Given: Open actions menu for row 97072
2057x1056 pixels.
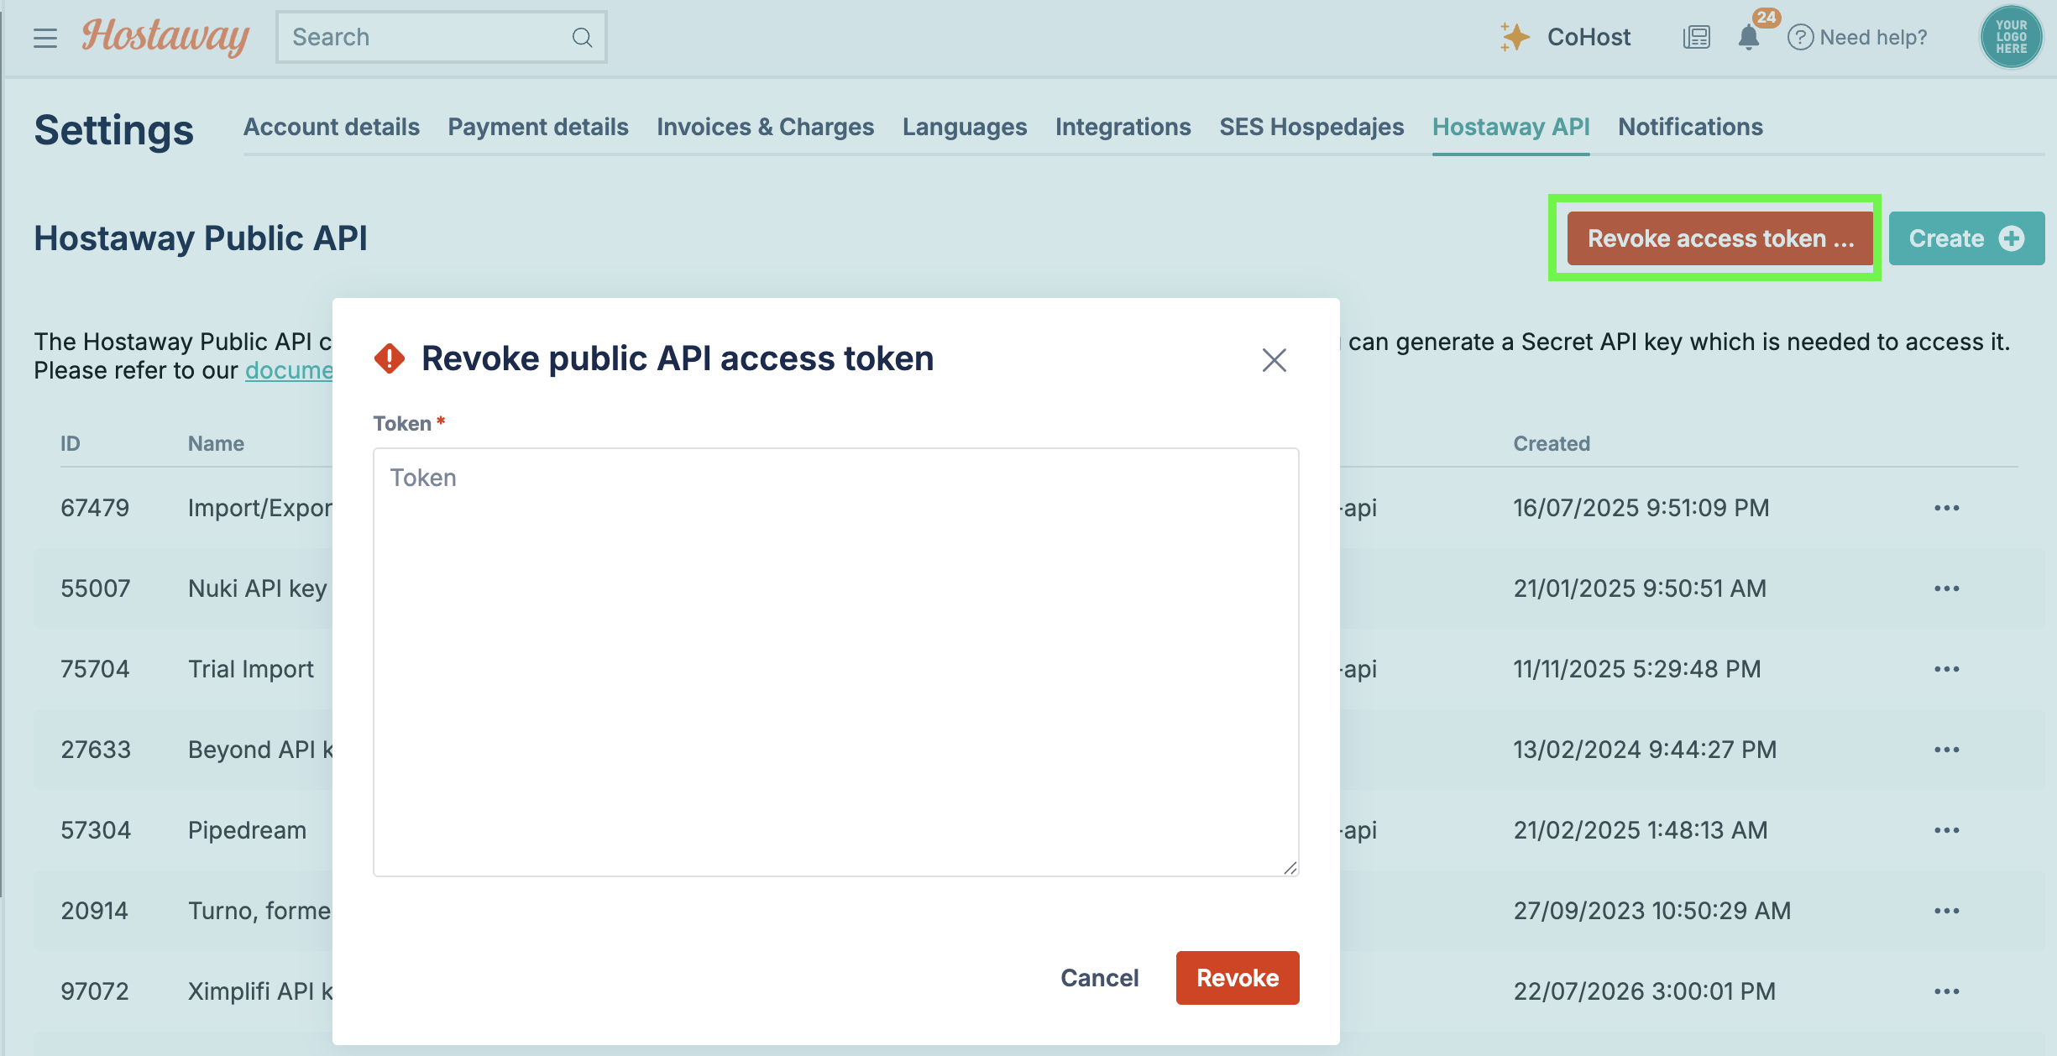Looking at the screenshot, I should (x=1947, y=991).
